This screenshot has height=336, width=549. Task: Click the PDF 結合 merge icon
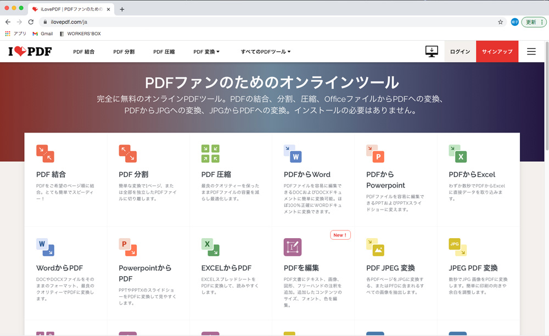45,153
